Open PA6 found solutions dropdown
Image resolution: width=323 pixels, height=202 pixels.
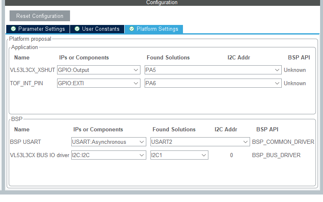point(213,83)
